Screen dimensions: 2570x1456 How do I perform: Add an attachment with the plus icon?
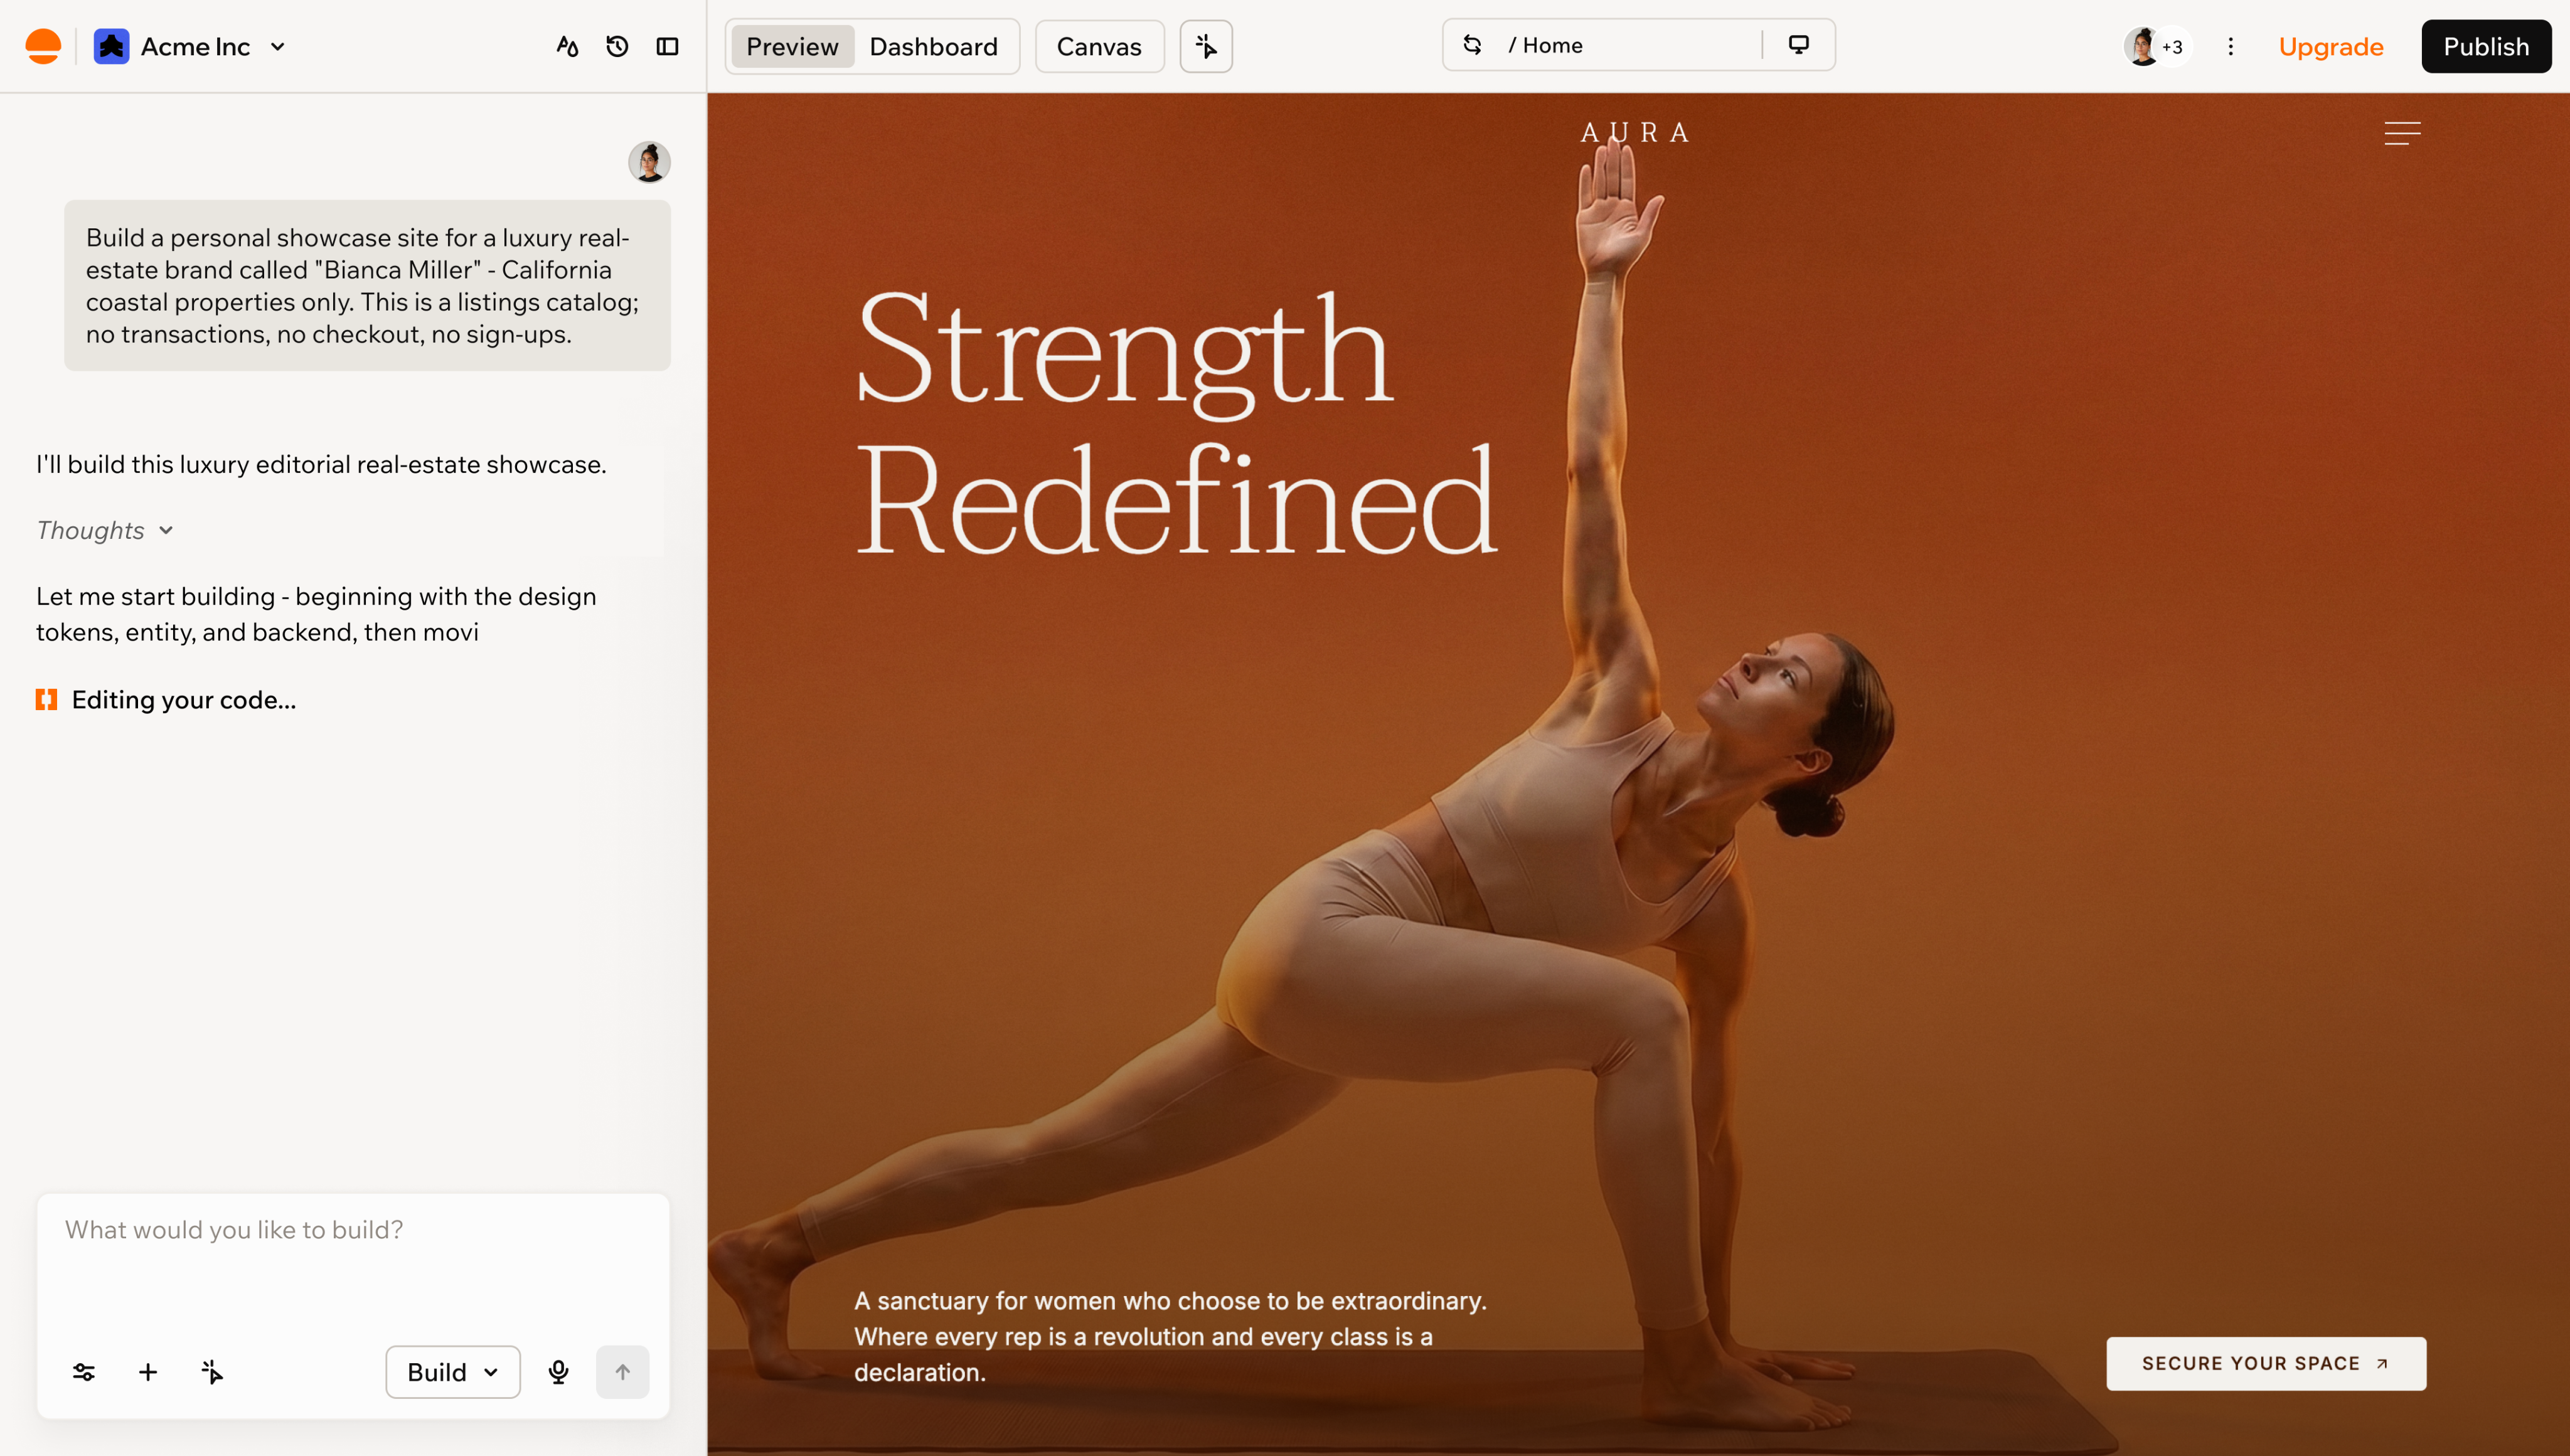(148, 1372)
